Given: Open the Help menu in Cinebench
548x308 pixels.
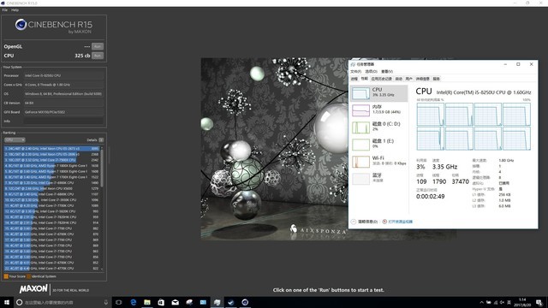Looking at the screenshot, I should click(x=15, y=10).
